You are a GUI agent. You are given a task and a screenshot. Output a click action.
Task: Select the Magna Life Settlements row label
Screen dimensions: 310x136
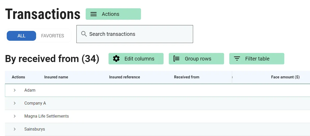pyautogui.click(x=46, y=116)
